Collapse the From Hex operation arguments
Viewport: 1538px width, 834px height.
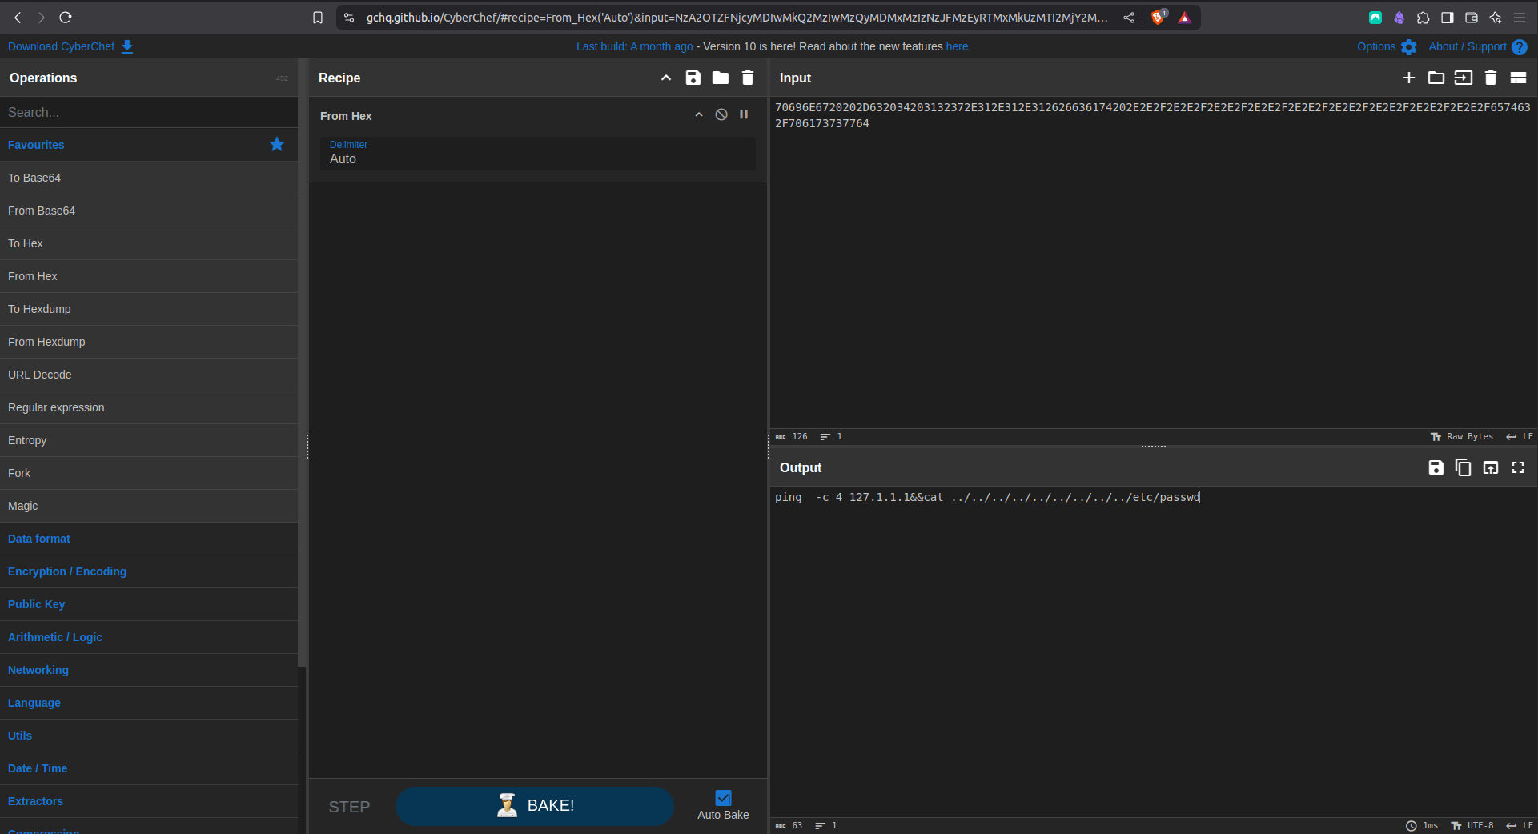click(x=699, y=115)
